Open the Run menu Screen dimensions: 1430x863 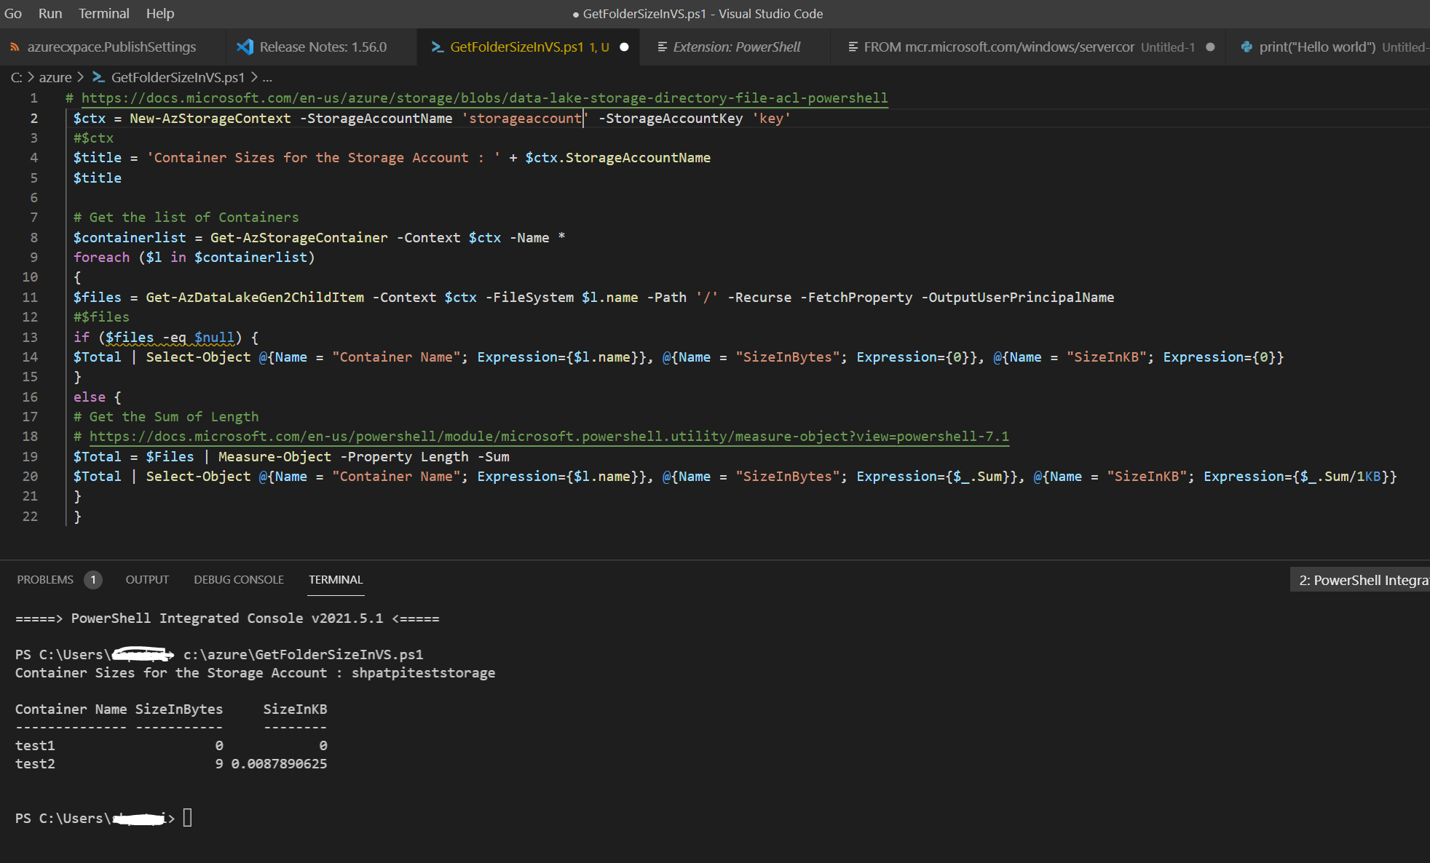click(50, 13)
